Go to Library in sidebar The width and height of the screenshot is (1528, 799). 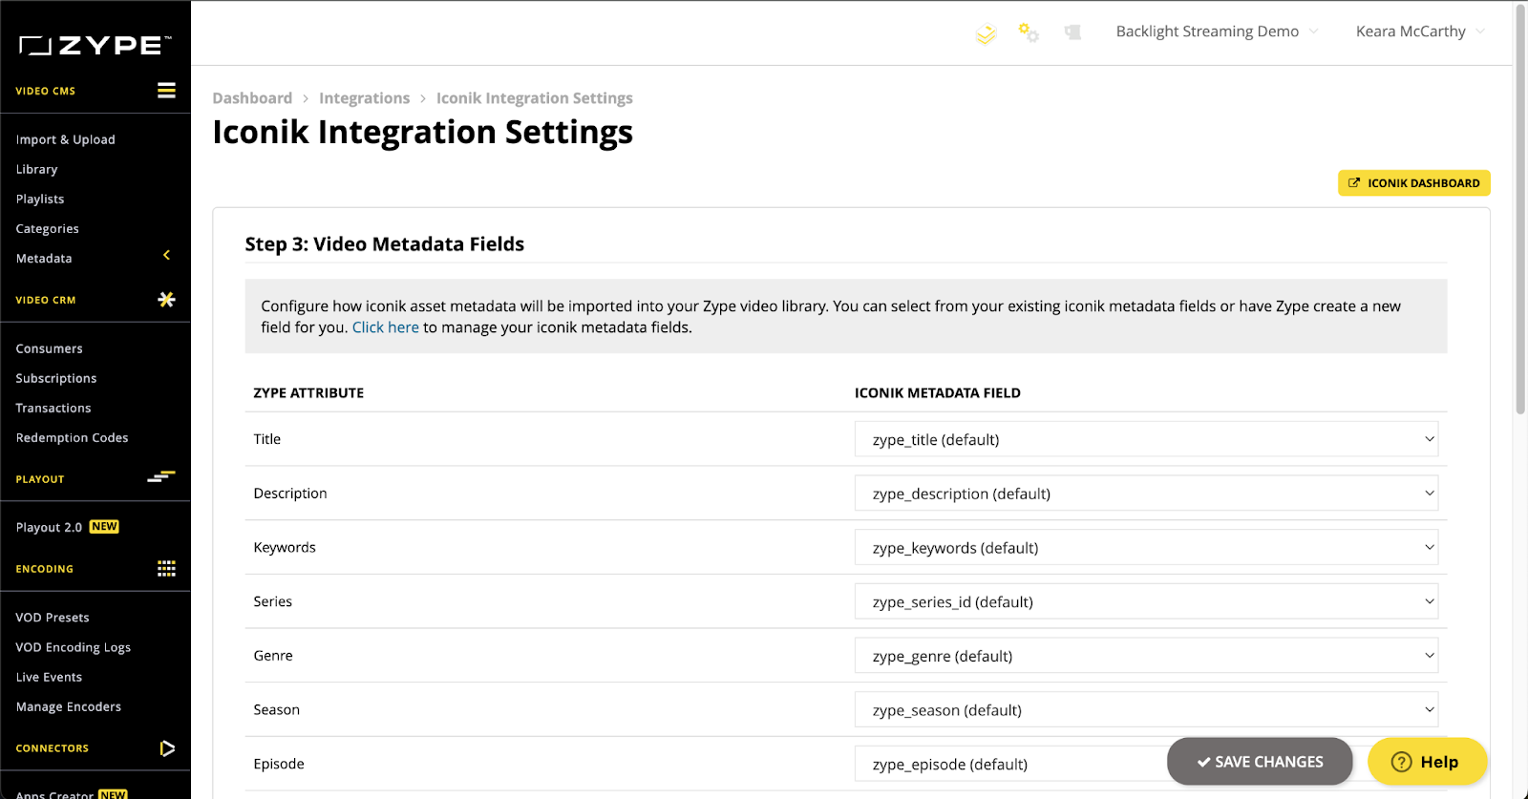click(37, 169)
